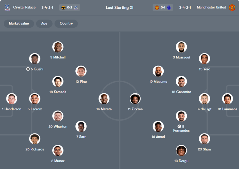The height and width of the screenshot is (169, 239).
Task: Click Lammens' goalkeeper photo
Action: coord(227,99)
